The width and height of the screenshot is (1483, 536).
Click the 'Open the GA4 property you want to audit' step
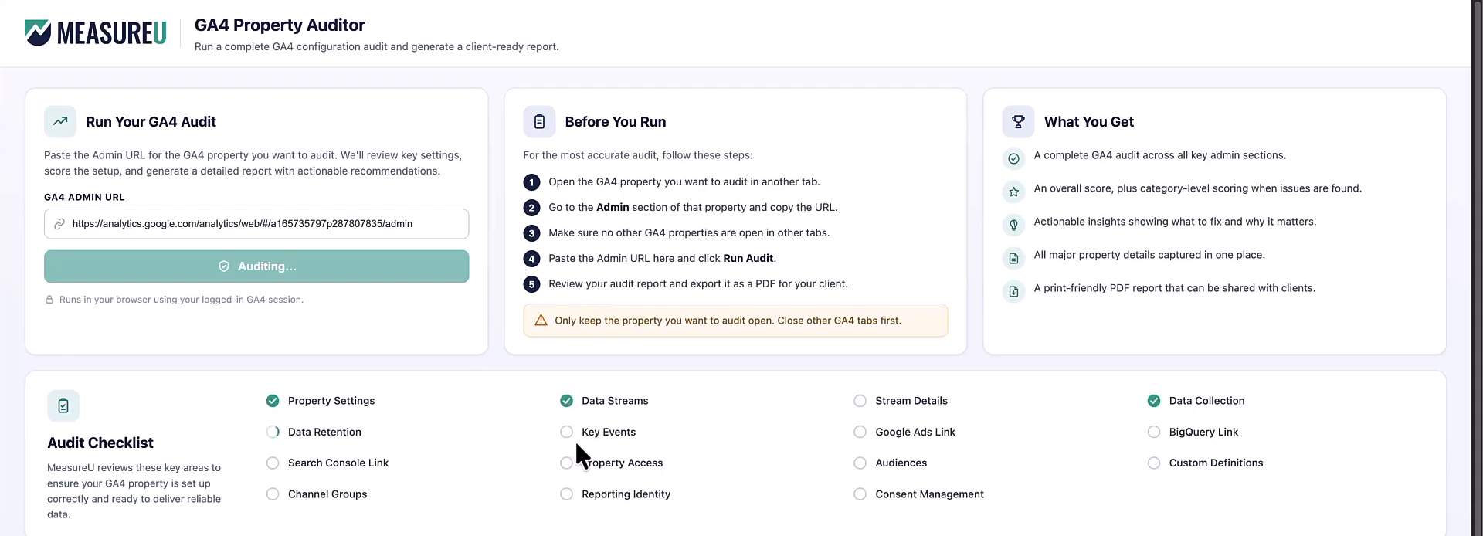click(684, 182)
